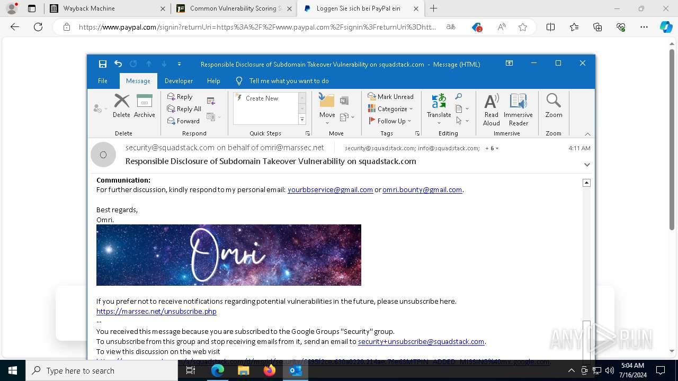Open Tags group dialog launcher
The width and height of the screenshot is (678, 381).
[x=417, y=133]
